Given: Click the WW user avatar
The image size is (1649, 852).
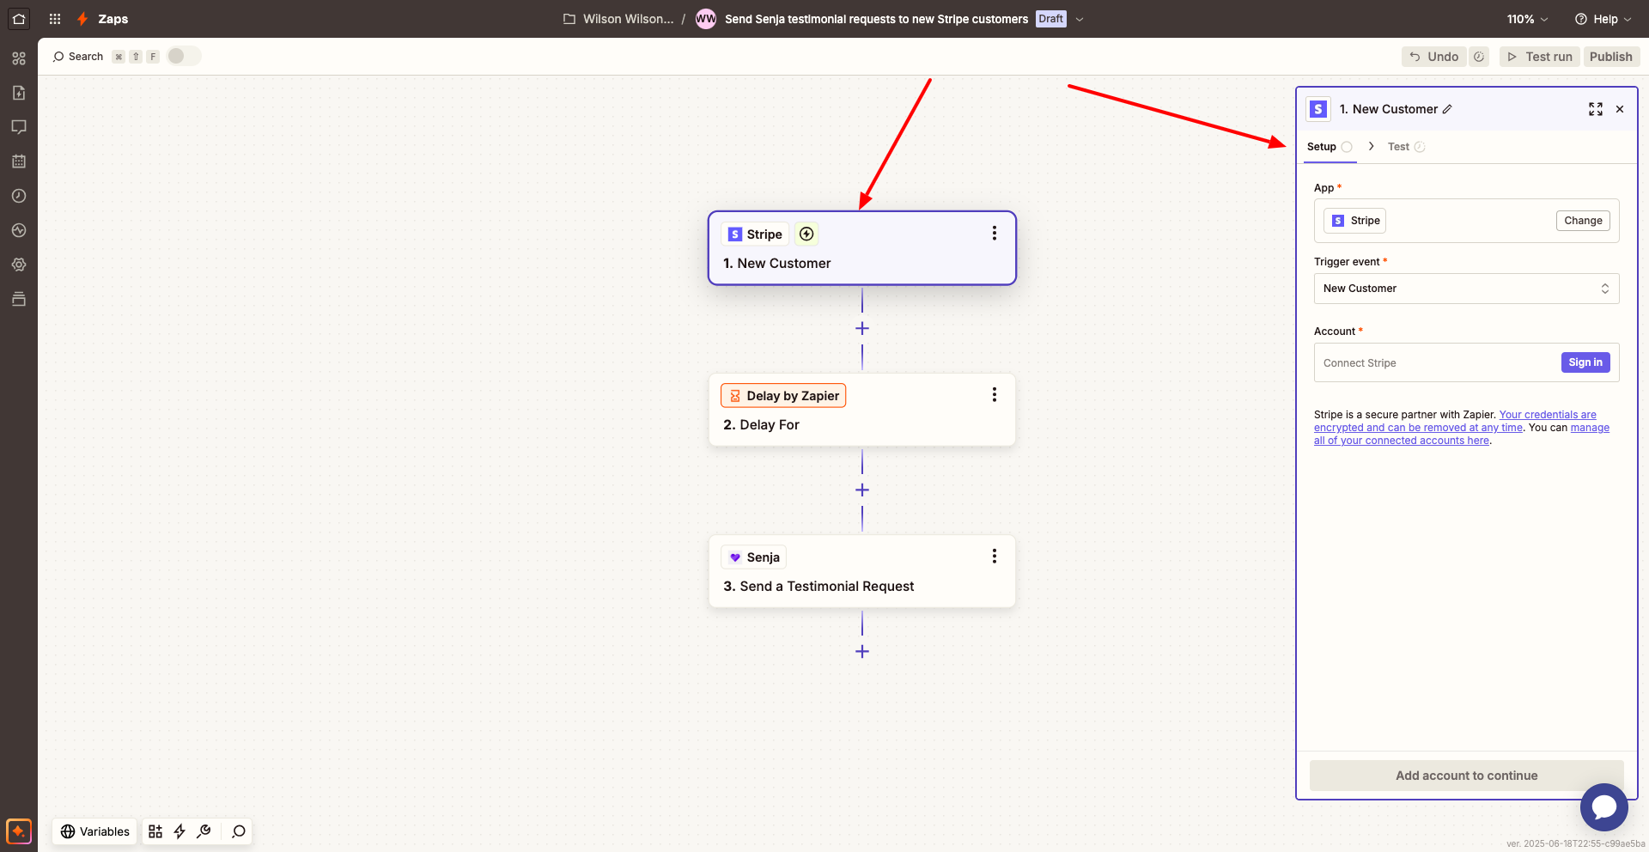Looking at the screenshot, I should tap(706, 19).
